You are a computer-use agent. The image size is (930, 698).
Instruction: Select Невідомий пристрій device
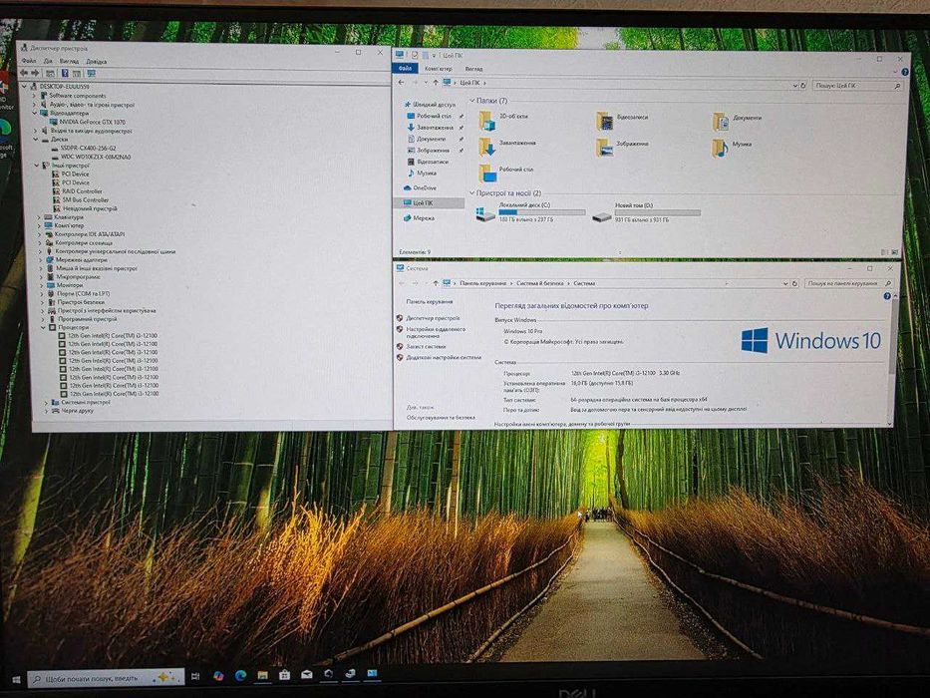90,208
